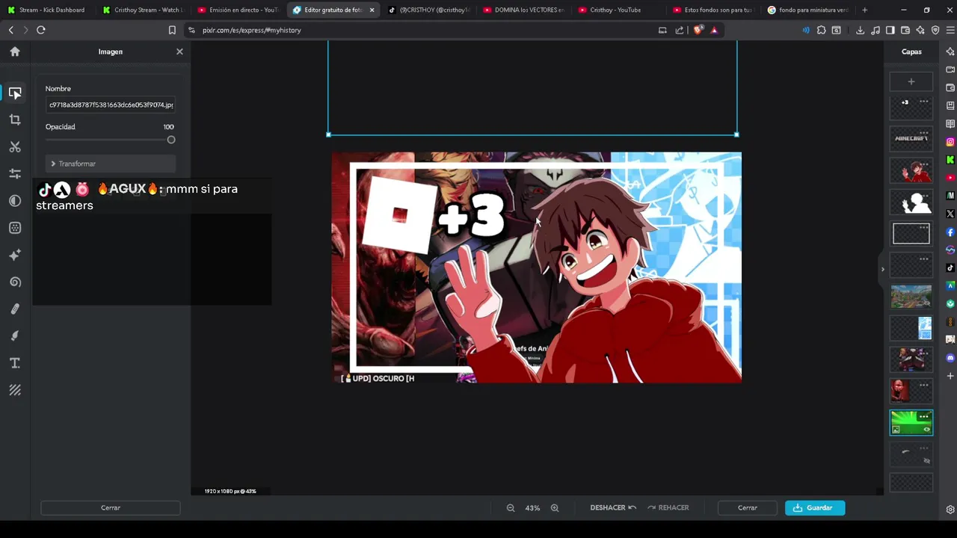The height and width of the screenshot is (538, 957).
Task: Switch to DOMINA los VECTORES tab
Action: point(523,10)
